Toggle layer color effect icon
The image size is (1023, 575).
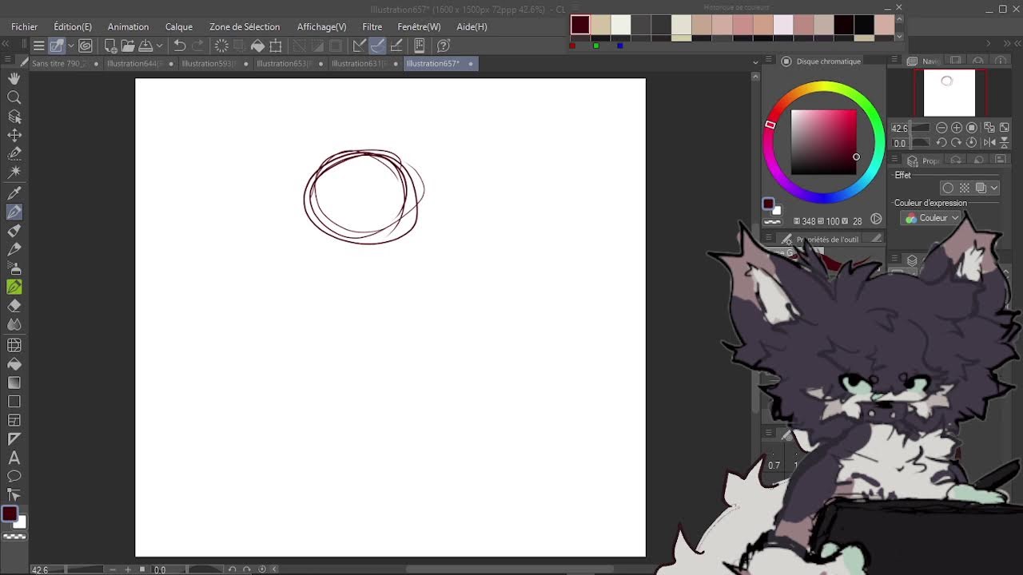coord(981,188)
